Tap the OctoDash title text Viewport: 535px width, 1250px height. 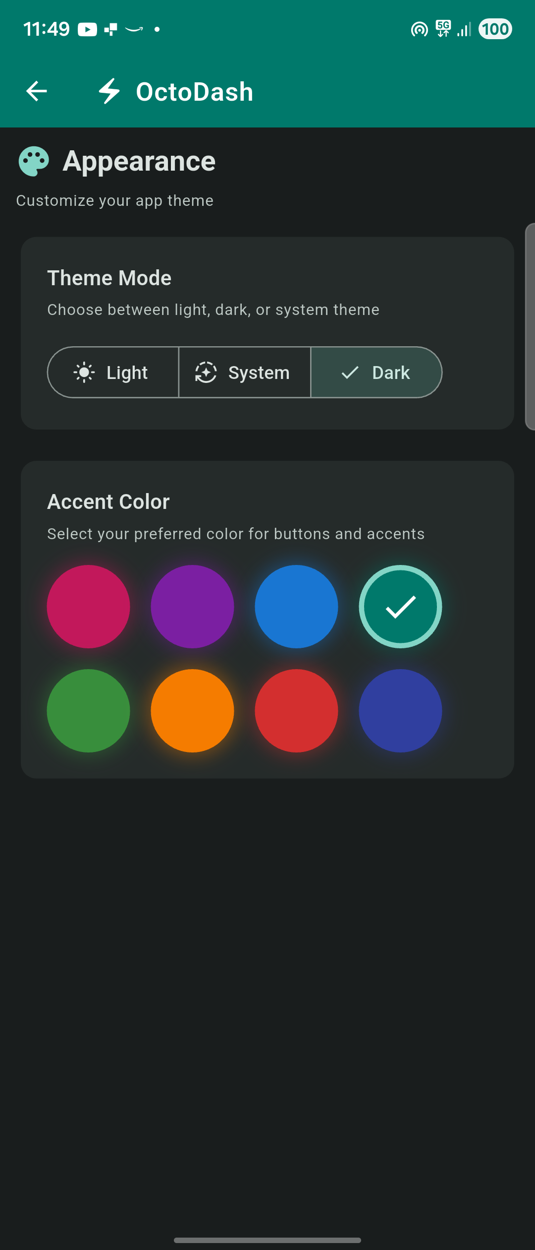coord(195,92)
